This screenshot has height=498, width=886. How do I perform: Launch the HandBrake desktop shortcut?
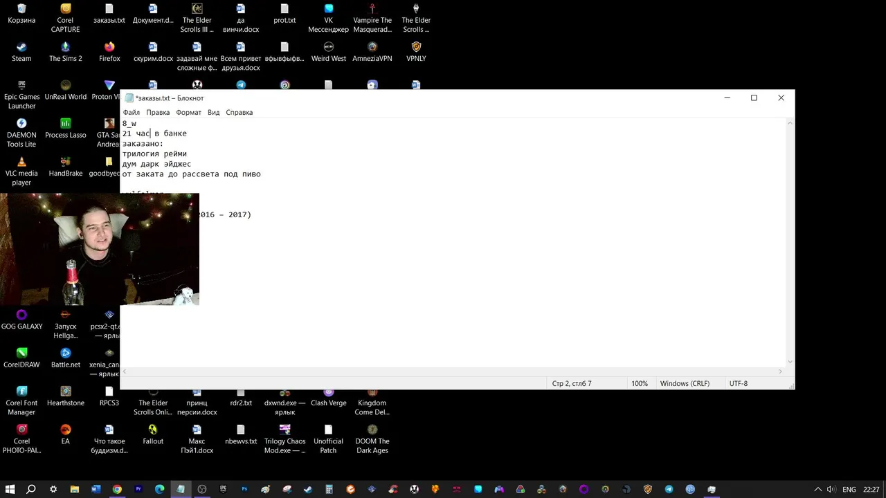[x=65, y=167]
